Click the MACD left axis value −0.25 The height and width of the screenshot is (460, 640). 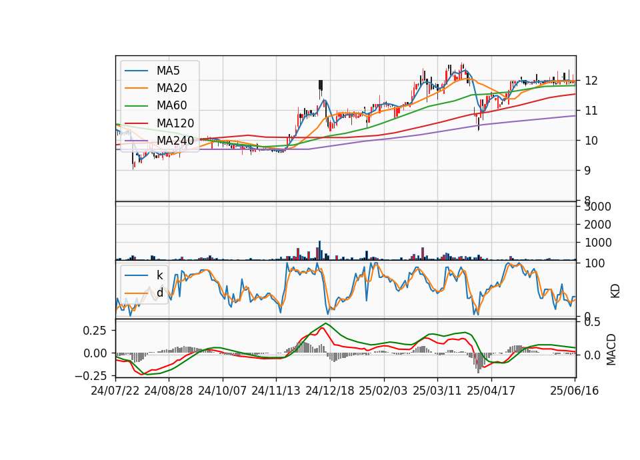click(x=91, y=375)
